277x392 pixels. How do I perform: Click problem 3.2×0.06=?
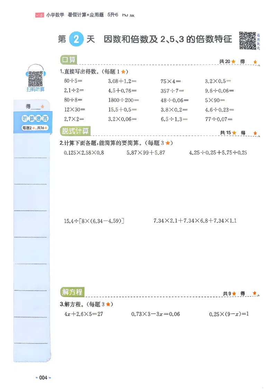point(122,119)
